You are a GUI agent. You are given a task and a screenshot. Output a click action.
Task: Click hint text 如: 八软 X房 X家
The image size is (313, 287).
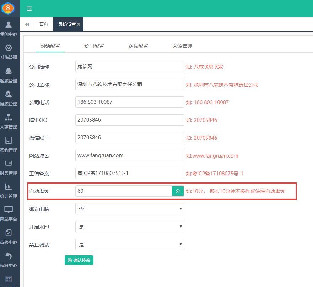tap(204, 67)
